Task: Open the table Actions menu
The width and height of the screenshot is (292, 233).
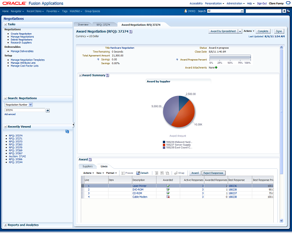Action: pyautogui.click(x=89, y=173)
